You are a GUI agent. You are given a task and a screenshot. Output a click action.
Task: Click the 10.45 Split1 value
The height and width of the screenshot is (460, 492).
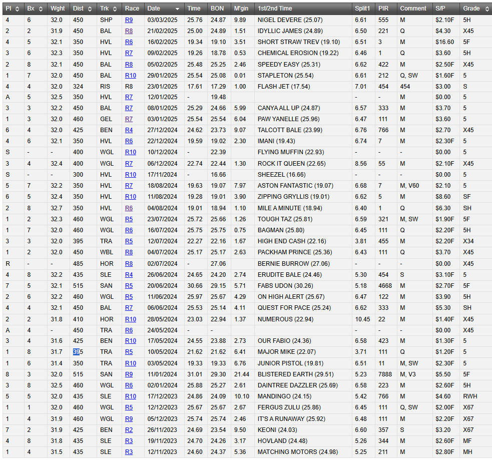pyautogui.click(x=362, y=319)
